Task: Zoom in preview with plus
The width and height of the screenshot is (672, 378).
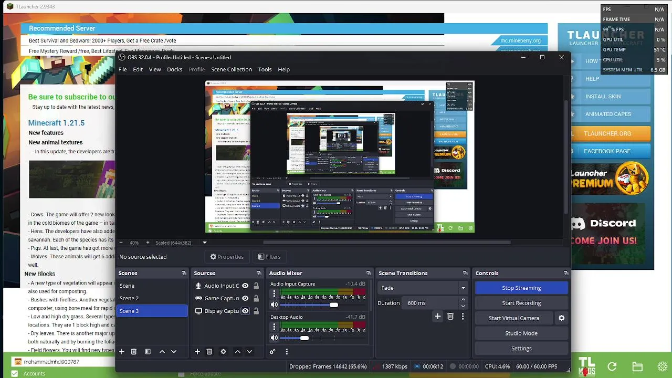Action: (x=148, y=243)
